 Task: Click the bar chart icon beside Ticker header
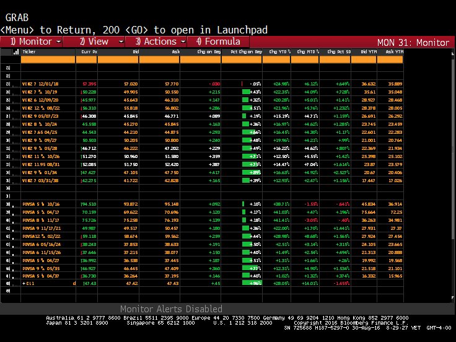tap(16, 52)
